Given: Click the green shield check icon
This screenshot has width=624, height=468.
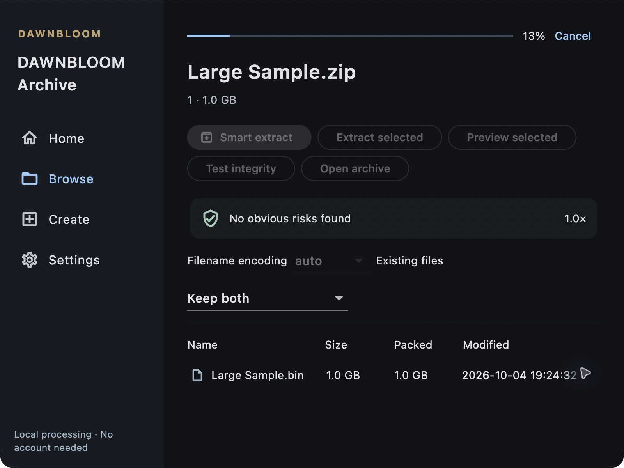Looking at the screenshot, I should click(x=211, y=218).
